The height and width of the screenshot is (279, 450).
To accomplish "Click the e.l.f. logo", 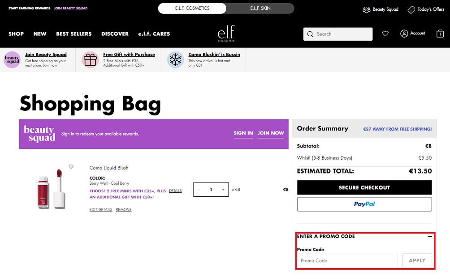I will [226, 33].
